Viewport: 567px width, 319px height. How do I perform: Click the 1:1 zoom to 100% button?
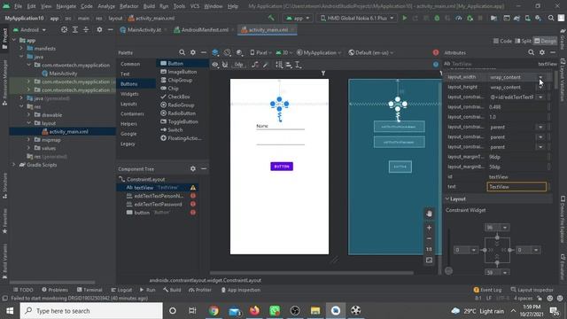pos(429,249)
